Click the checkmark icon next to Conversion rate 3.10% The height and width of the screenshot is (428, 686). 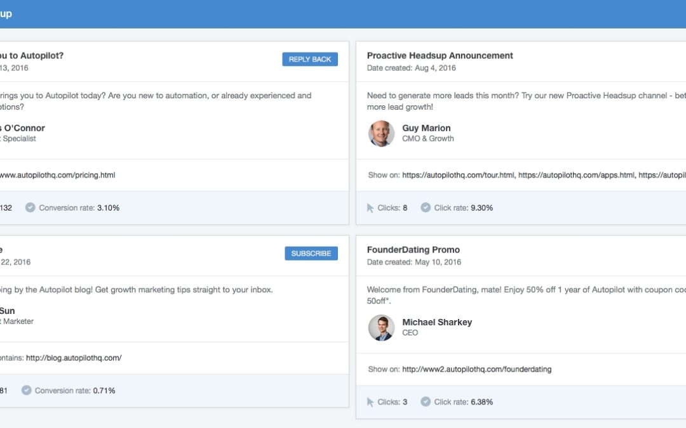30,207
